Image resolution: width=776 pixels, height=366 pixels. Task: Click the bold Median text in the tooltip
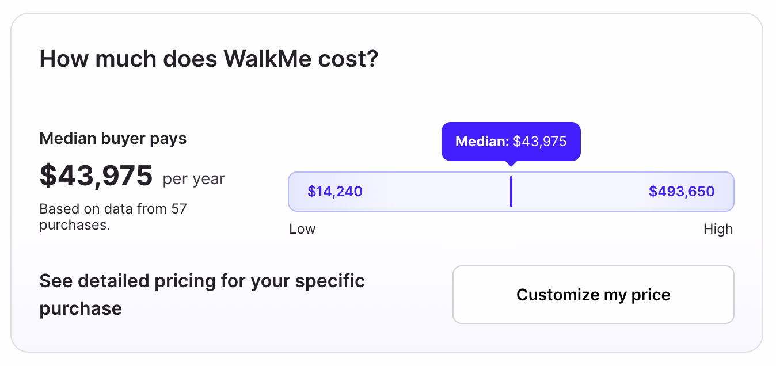[481, 141]
